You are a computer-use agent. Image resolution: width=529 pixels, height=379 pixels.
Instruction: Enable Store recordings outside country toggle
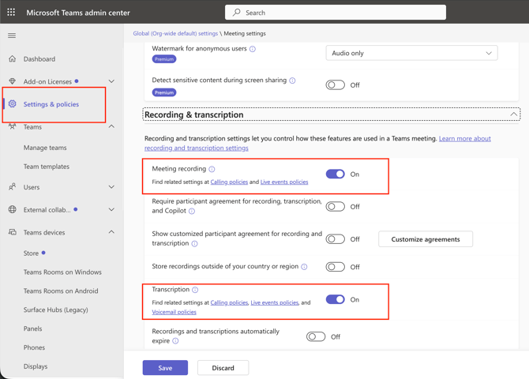click(335, 267)
